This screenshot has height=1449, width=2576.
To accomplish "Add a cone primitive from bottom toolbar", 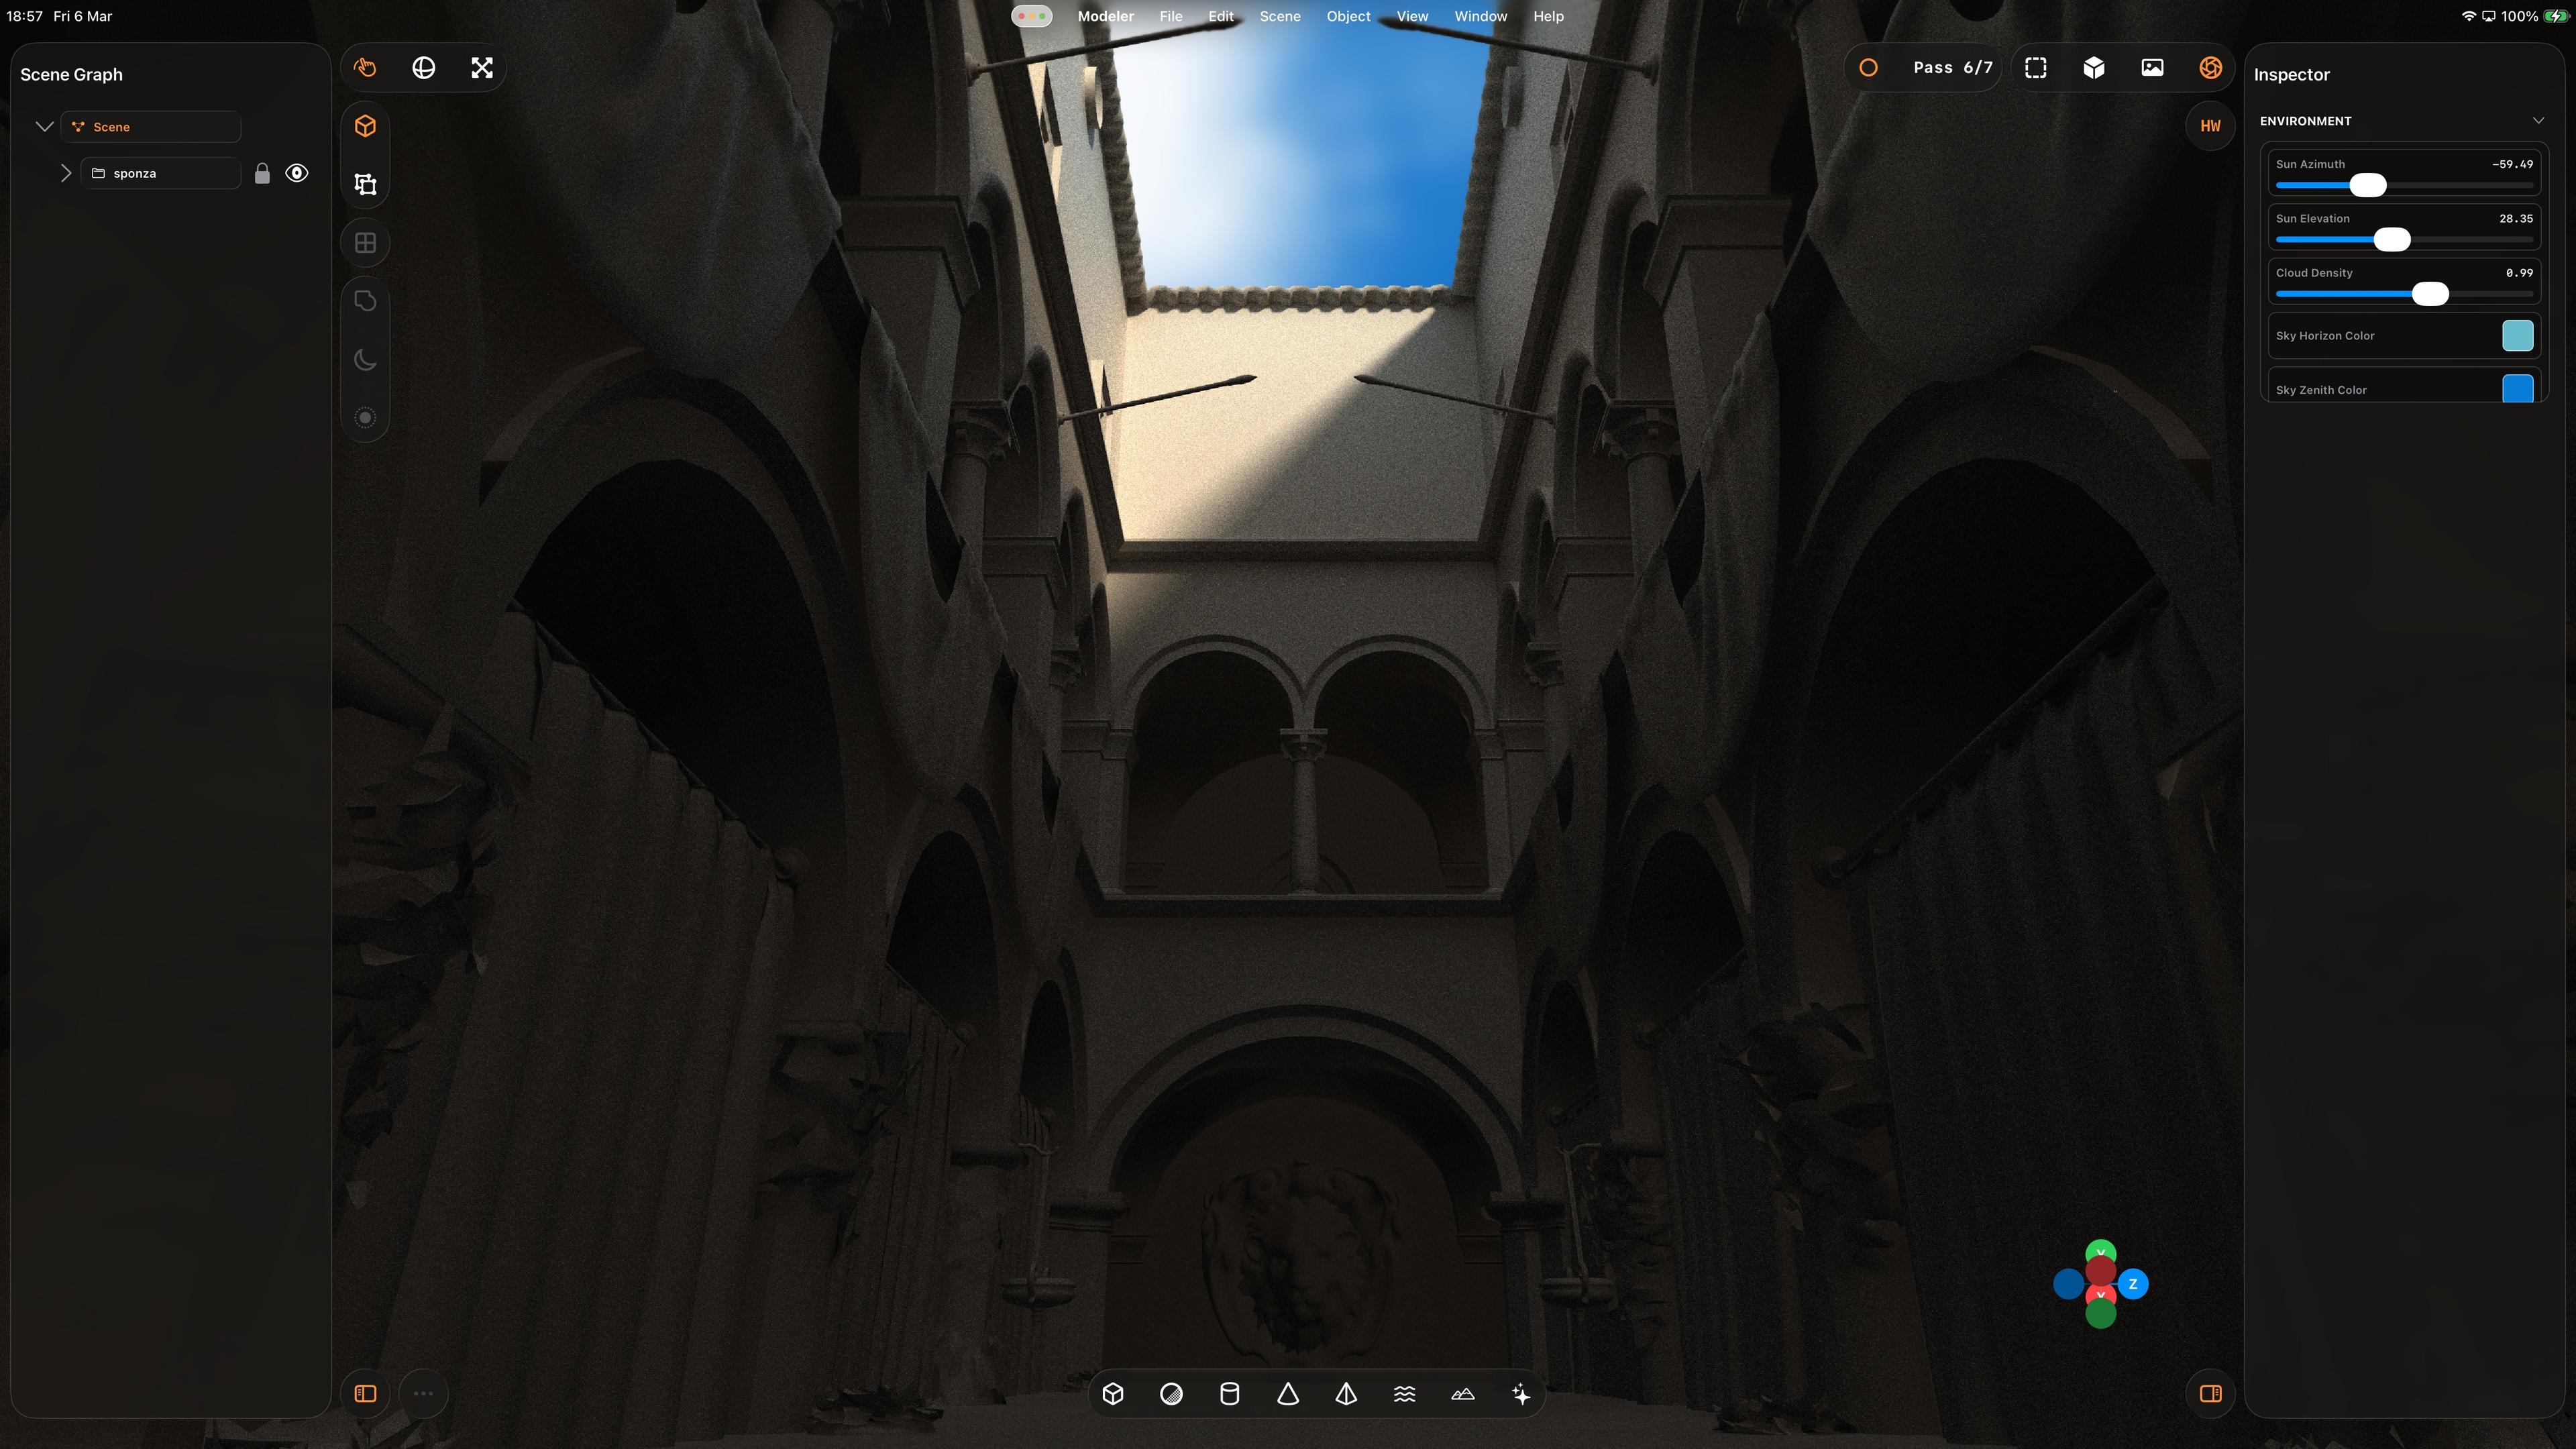I will click(x=1288, y=1394).
